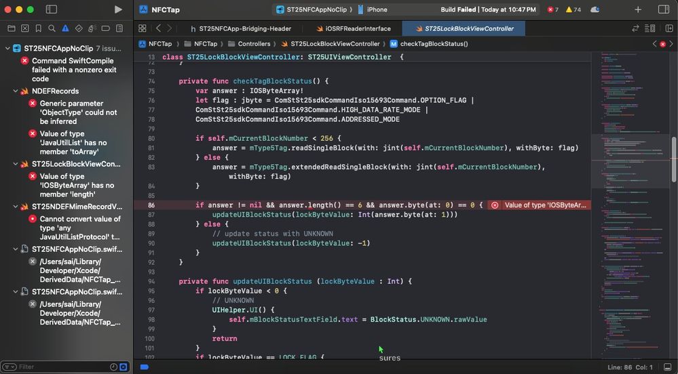
Task: Open the Bookmark navigator
Action: pos(38,28)
